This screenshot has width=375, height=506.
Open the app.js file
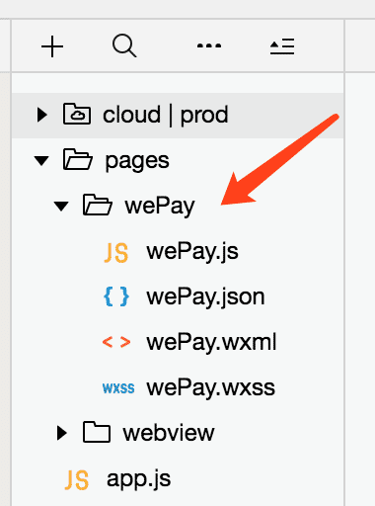(139, 479)
